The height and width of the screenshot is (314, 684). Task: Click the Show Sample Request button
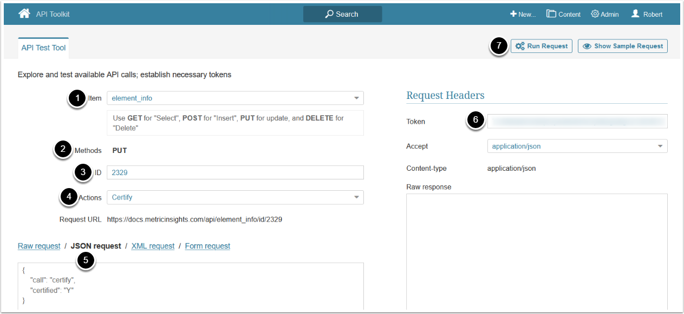click(623, 46)
